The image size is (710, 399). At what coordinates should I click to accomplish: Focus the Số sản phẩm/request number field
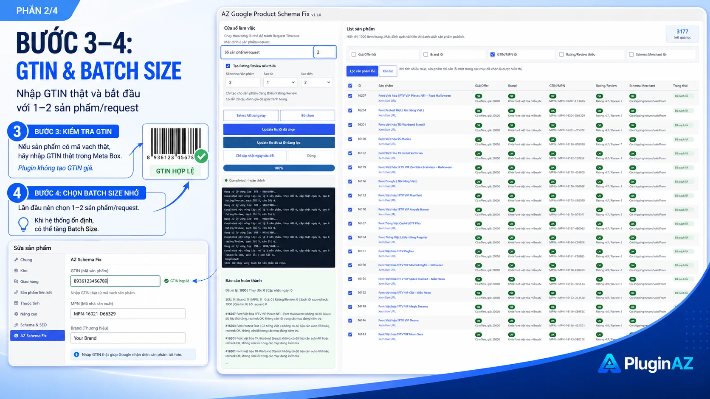point(325,52)
